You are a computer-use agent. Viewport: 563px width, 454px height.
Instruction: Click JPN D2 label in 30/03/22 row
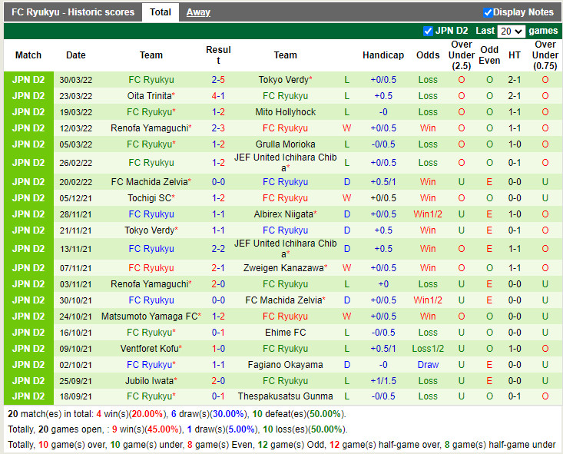[x=28, y=80]
